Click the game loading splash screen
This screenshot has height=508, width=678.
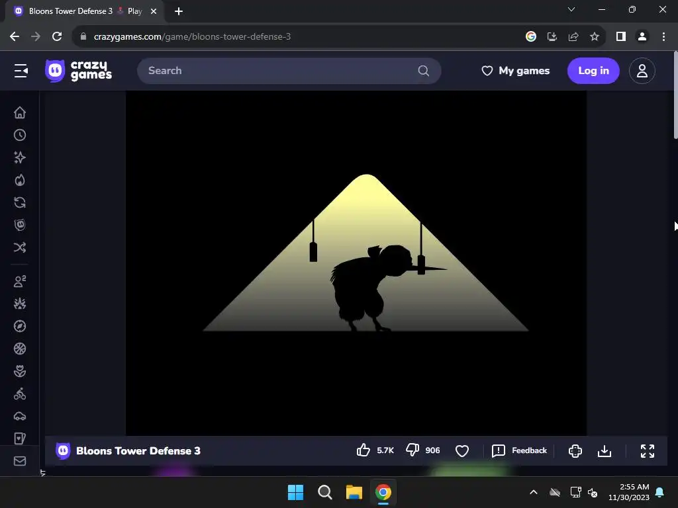click(356, 263)
